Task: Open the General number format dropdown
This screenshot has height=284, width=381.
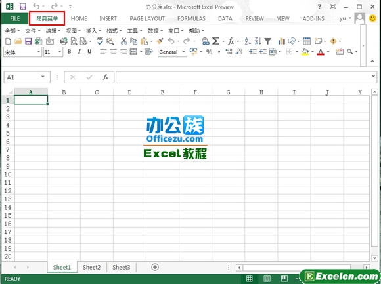Action: tap(183, 52)
